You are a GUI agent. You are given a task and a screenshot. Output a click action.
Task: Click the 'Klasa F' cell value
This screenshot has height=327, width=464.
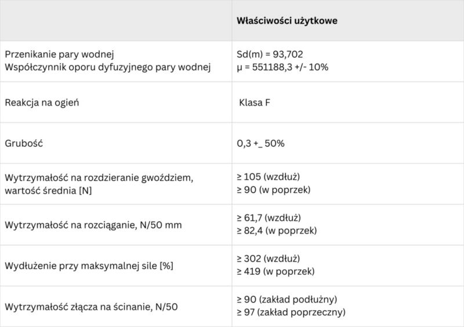click(255, 103)
